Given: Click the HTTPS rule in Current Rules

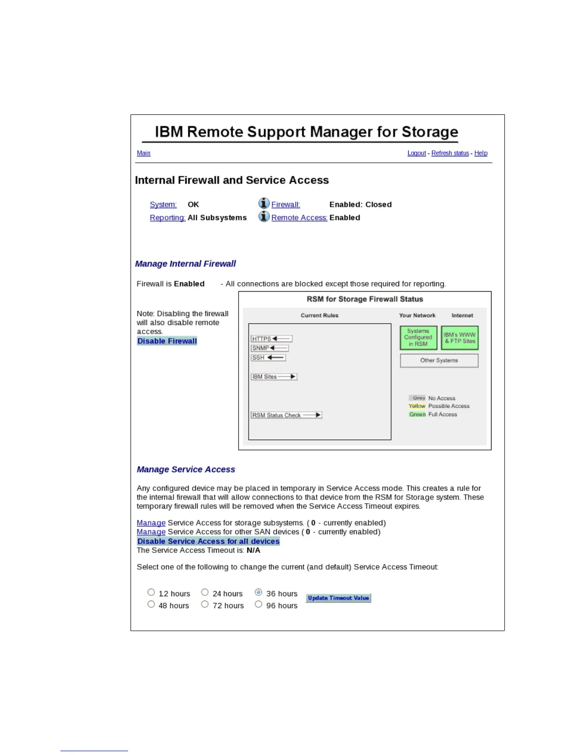Looking at the screenshot, I should [271, 339].
